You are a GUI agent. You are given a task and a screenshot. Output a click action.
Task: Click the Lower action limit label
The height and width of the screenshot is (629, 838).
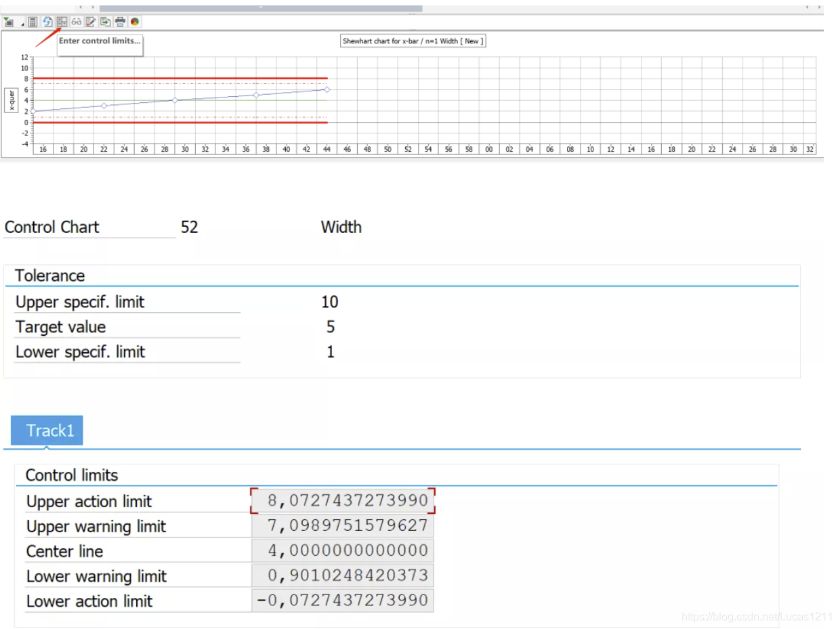click(89, 601)
